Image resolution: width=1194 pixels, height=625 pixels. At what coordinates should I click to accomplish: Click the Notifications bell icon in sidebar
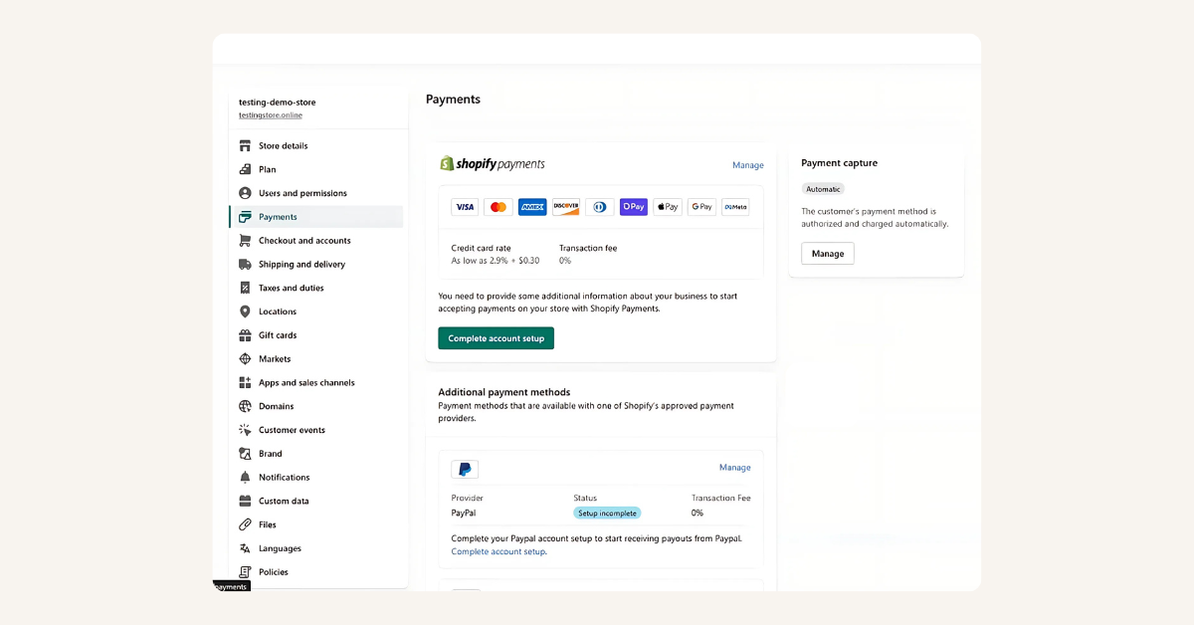244,477
